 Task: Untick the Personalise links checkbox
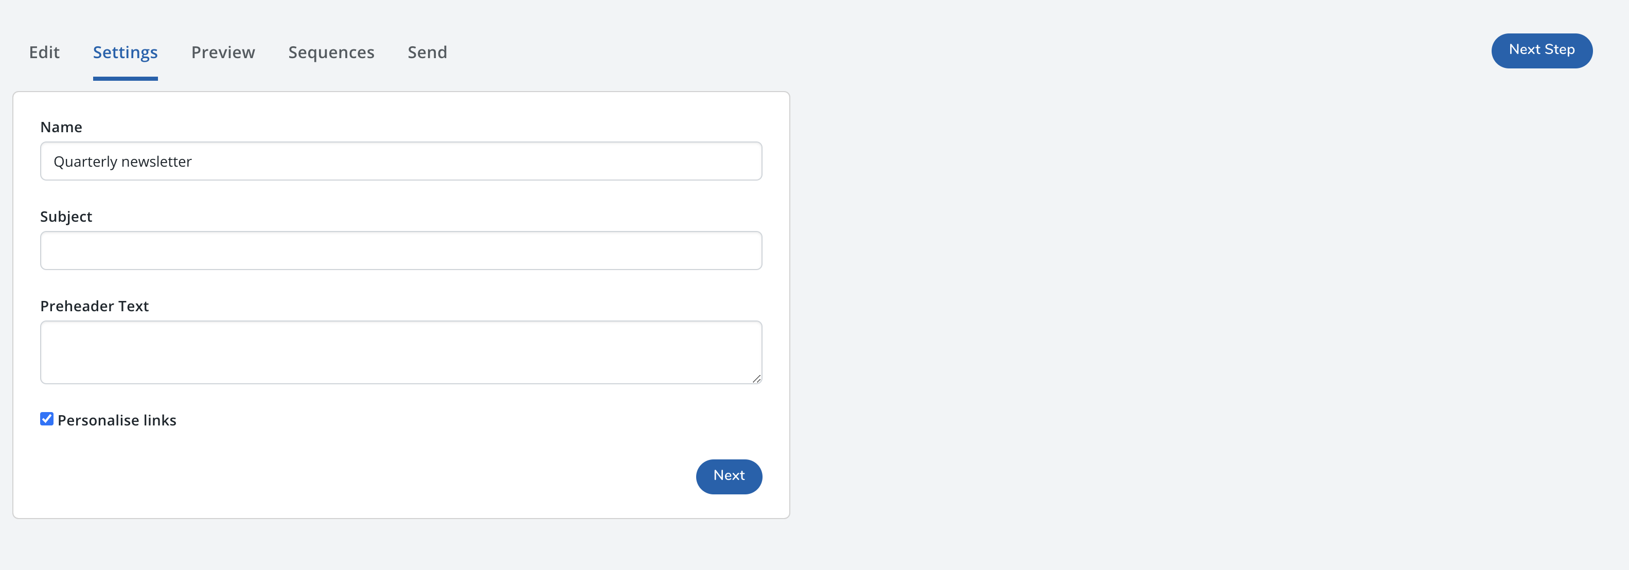click(47, 419)
